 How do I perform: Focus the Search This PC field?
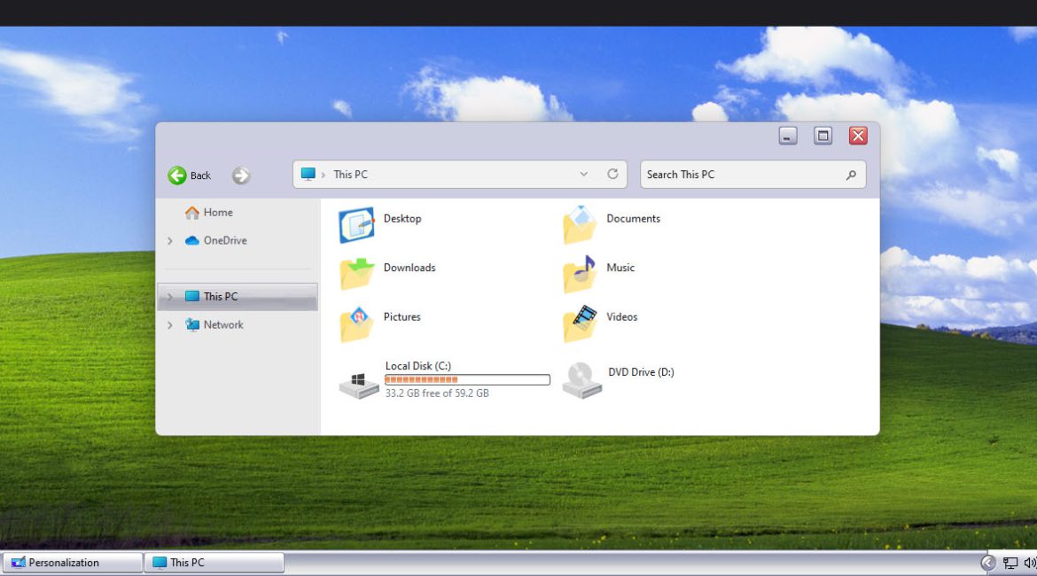(752, 175)
